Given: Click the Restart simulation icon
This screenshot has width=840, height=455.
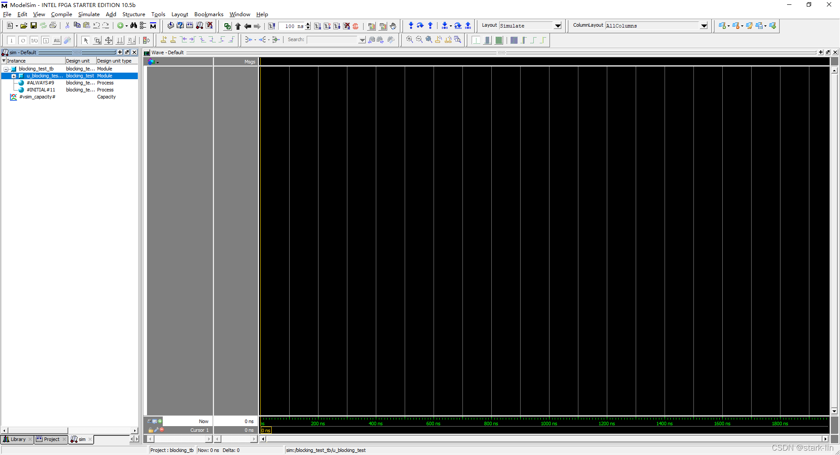Looking at the screenshot, I should [272, 26].
